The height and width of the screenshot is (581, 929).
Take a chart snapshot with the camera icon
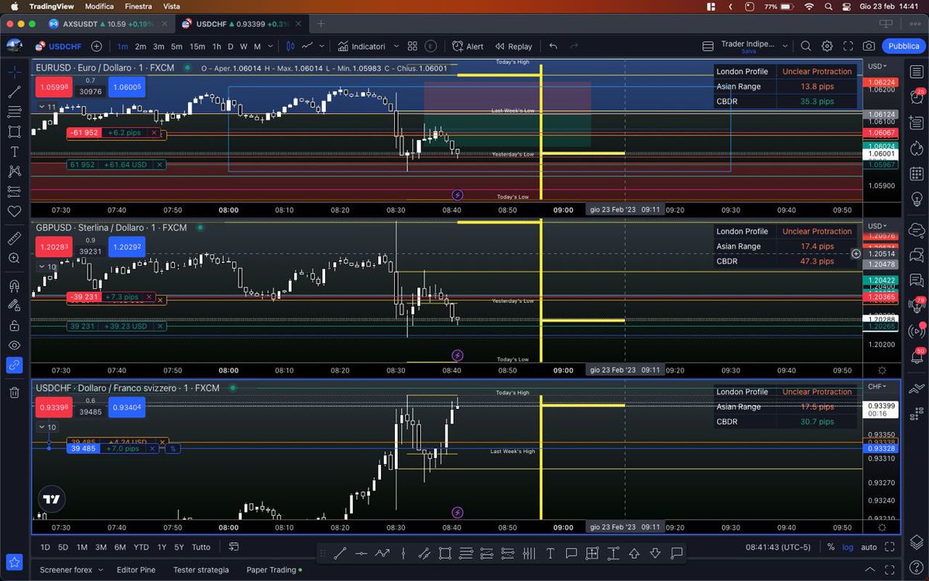(x=869, y=46)
